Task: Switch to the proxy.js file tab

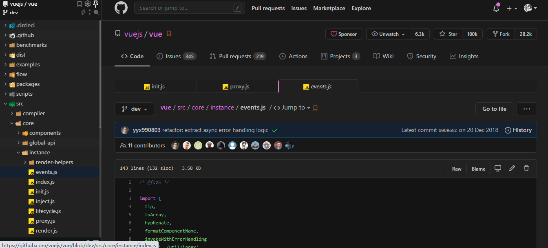Action: click(236, 86)
